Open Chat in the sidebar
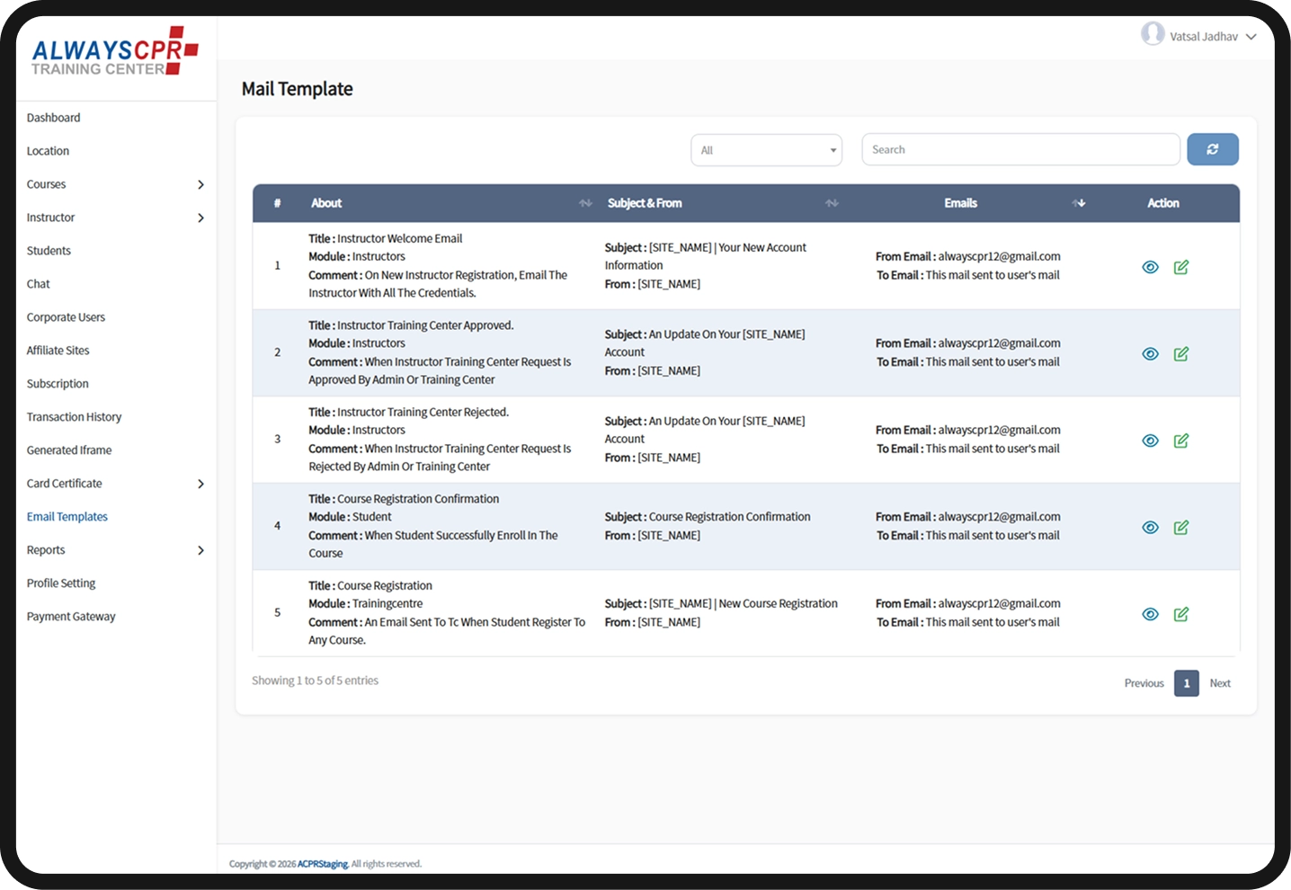The height and width of the screenshot is (890, 1291). coord(38,284)
